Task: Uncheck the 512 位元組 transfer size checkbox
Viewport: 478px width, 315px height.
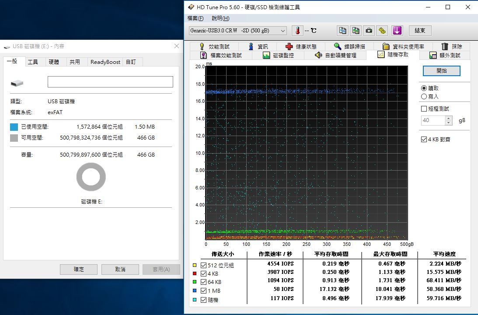Action: click(203, 265)
